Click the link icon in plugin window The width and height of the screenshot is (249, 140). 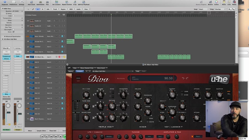click(69, 68)
